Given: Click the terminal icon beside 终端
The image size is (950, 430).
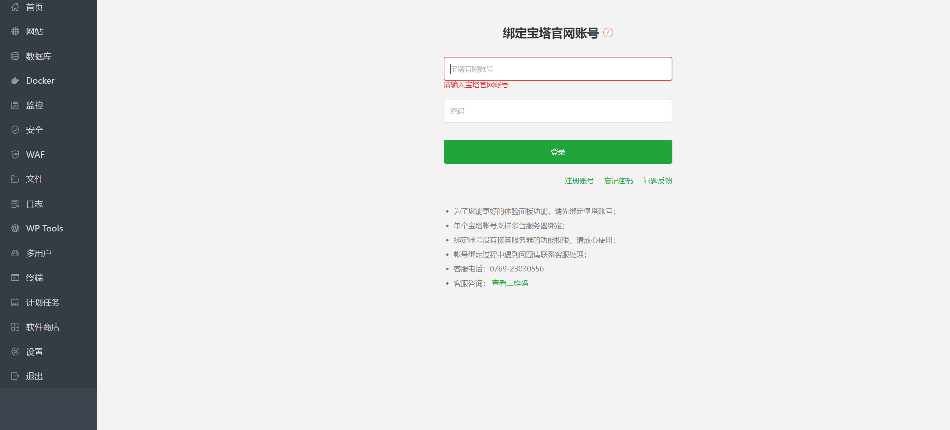Looking at the screenshot, I should click(15, 277).
